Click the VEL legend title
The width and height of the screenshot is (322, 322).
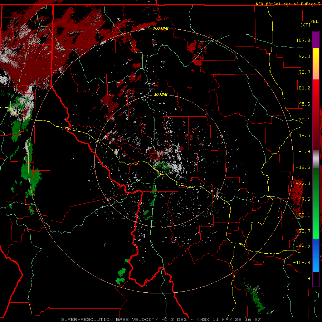(x=314, y=21)
